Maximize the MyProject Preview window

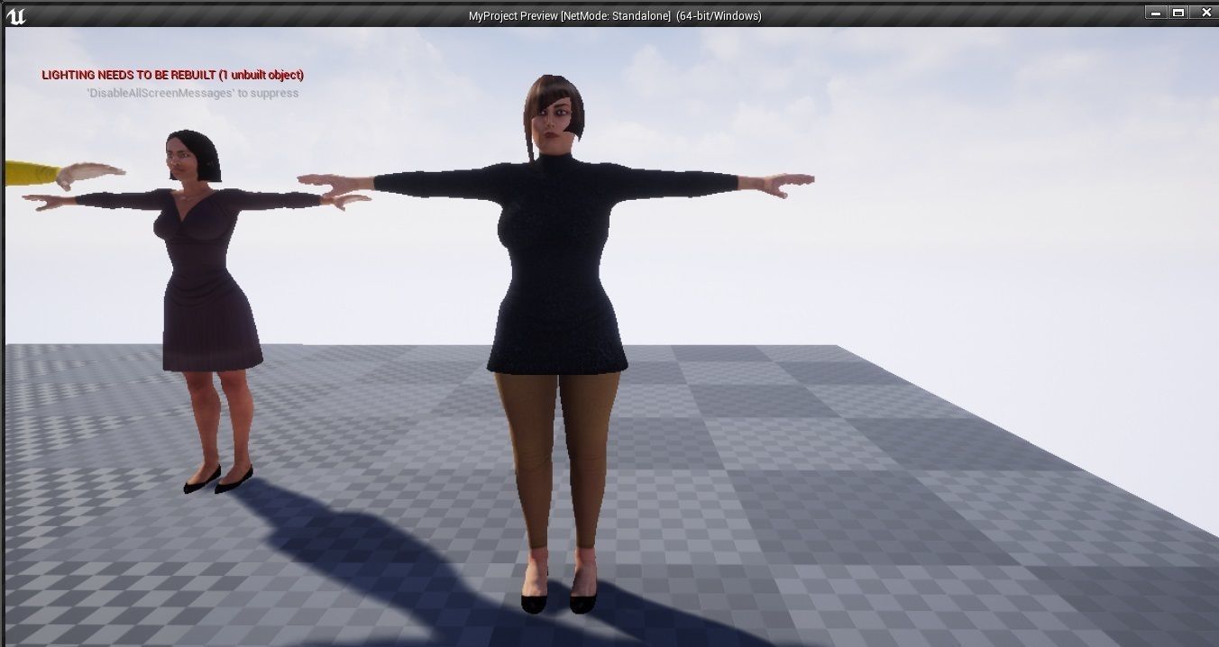pyautogui.click(x=1178, y=12)
